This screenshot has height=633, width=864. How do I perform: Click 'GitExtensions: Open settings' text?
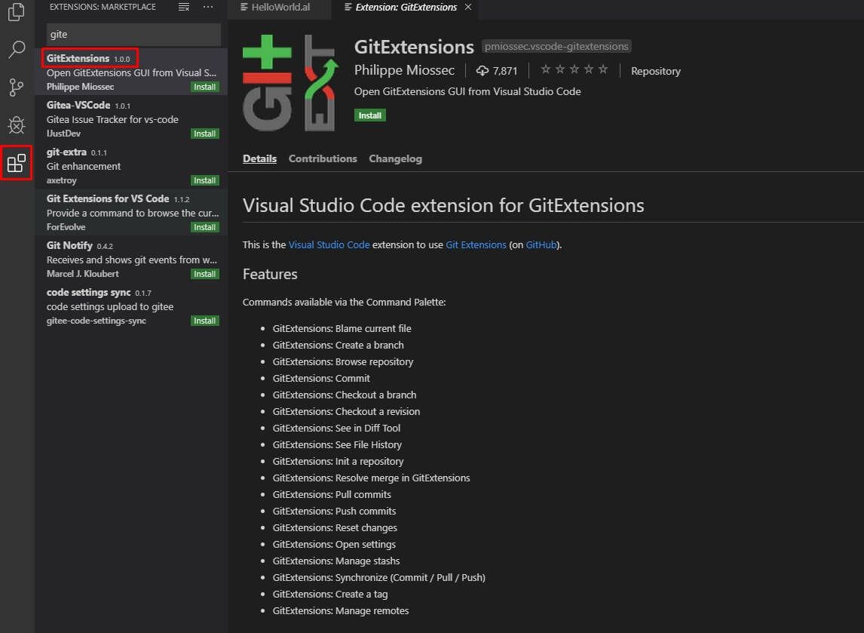(334, 544)
